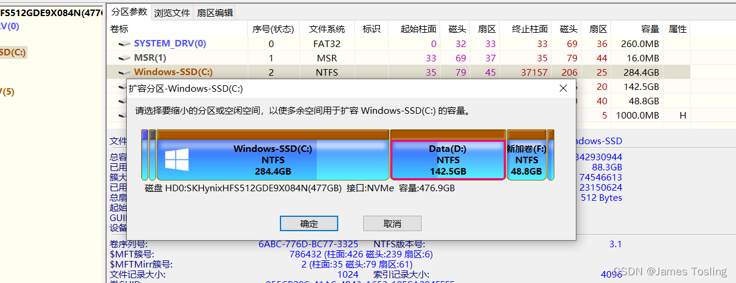
Task: Click the $MFTMirr簇号: label
Action: coord(141,265)
